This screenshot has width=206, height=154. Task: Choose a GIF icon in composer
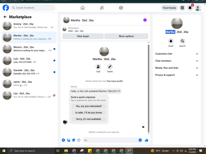pos(79,140)
